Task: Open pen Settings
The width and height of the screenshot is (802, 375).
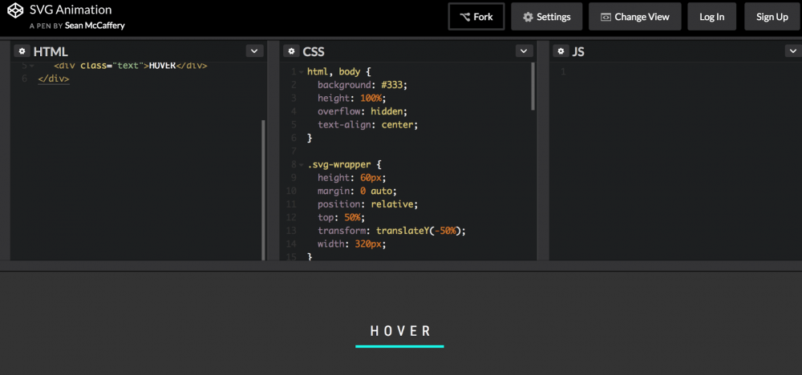Action: click(547, 17)
